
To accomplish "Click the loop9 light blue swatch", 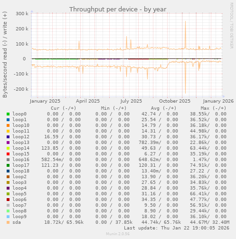I will [8, 217].
